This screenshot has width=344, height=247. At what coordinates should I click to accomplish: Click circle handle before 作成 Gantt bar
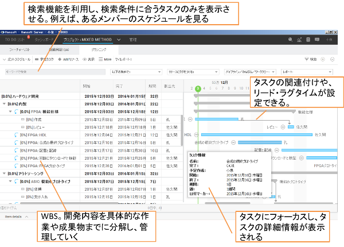(x=190, y=119)
